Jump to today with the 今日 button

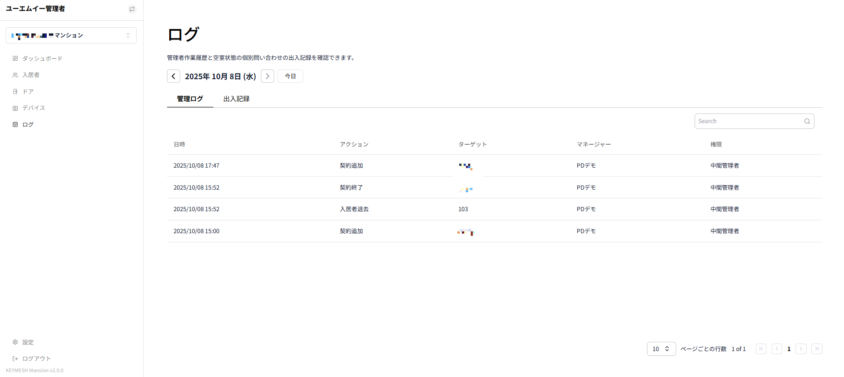point(290,76)
